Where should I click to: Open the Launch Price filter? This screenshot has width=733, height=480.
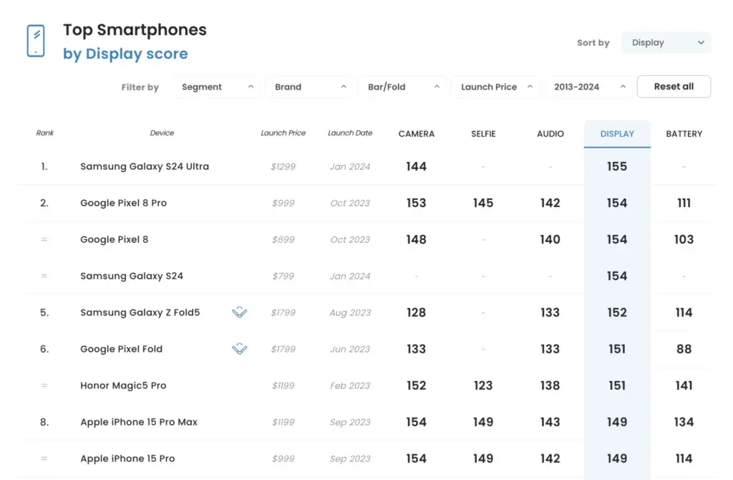coord(496,87)
